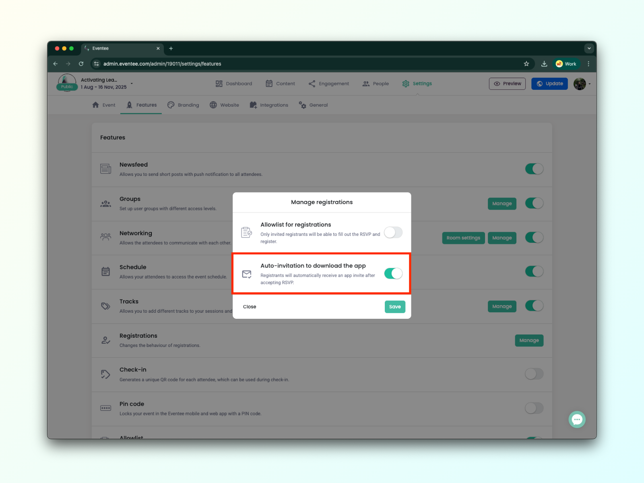
Task: Enable the Pin code feature switch
Action: tap(534, 408)
